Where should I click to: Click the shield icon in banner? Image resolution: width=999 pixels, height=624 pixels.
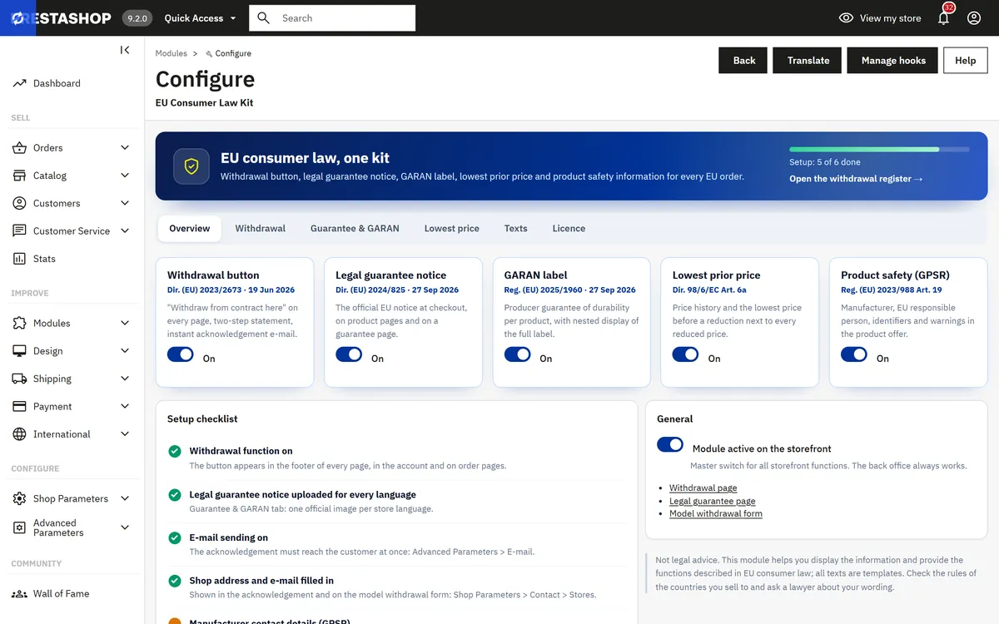191,166
